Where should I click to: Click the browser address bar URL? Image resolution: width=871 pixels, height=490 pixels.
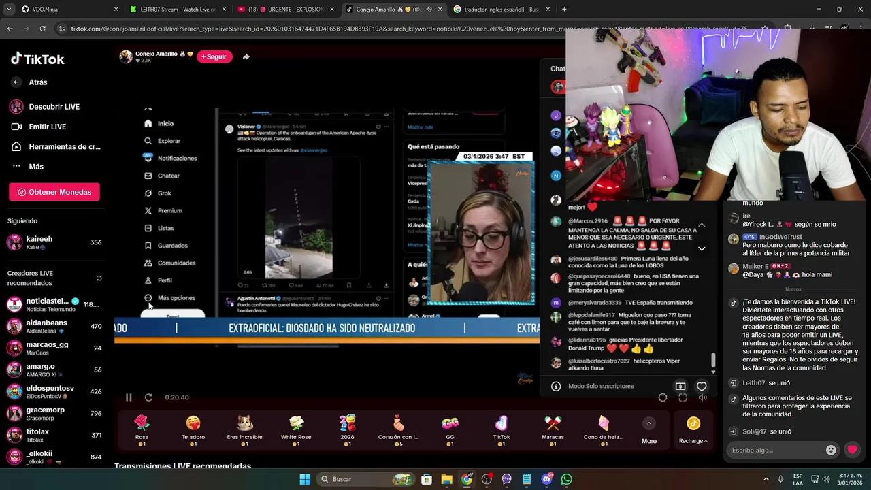pyautogui.click(x=408, y=29)
